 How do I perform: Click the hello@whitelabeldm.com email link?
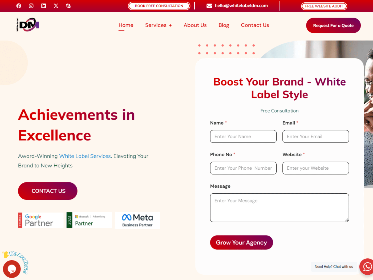coord(241,6)
